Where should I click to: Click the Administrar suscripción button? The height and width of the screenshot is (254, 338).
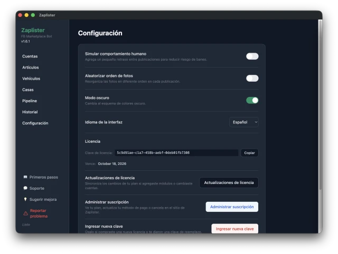[x=232, y=207]
